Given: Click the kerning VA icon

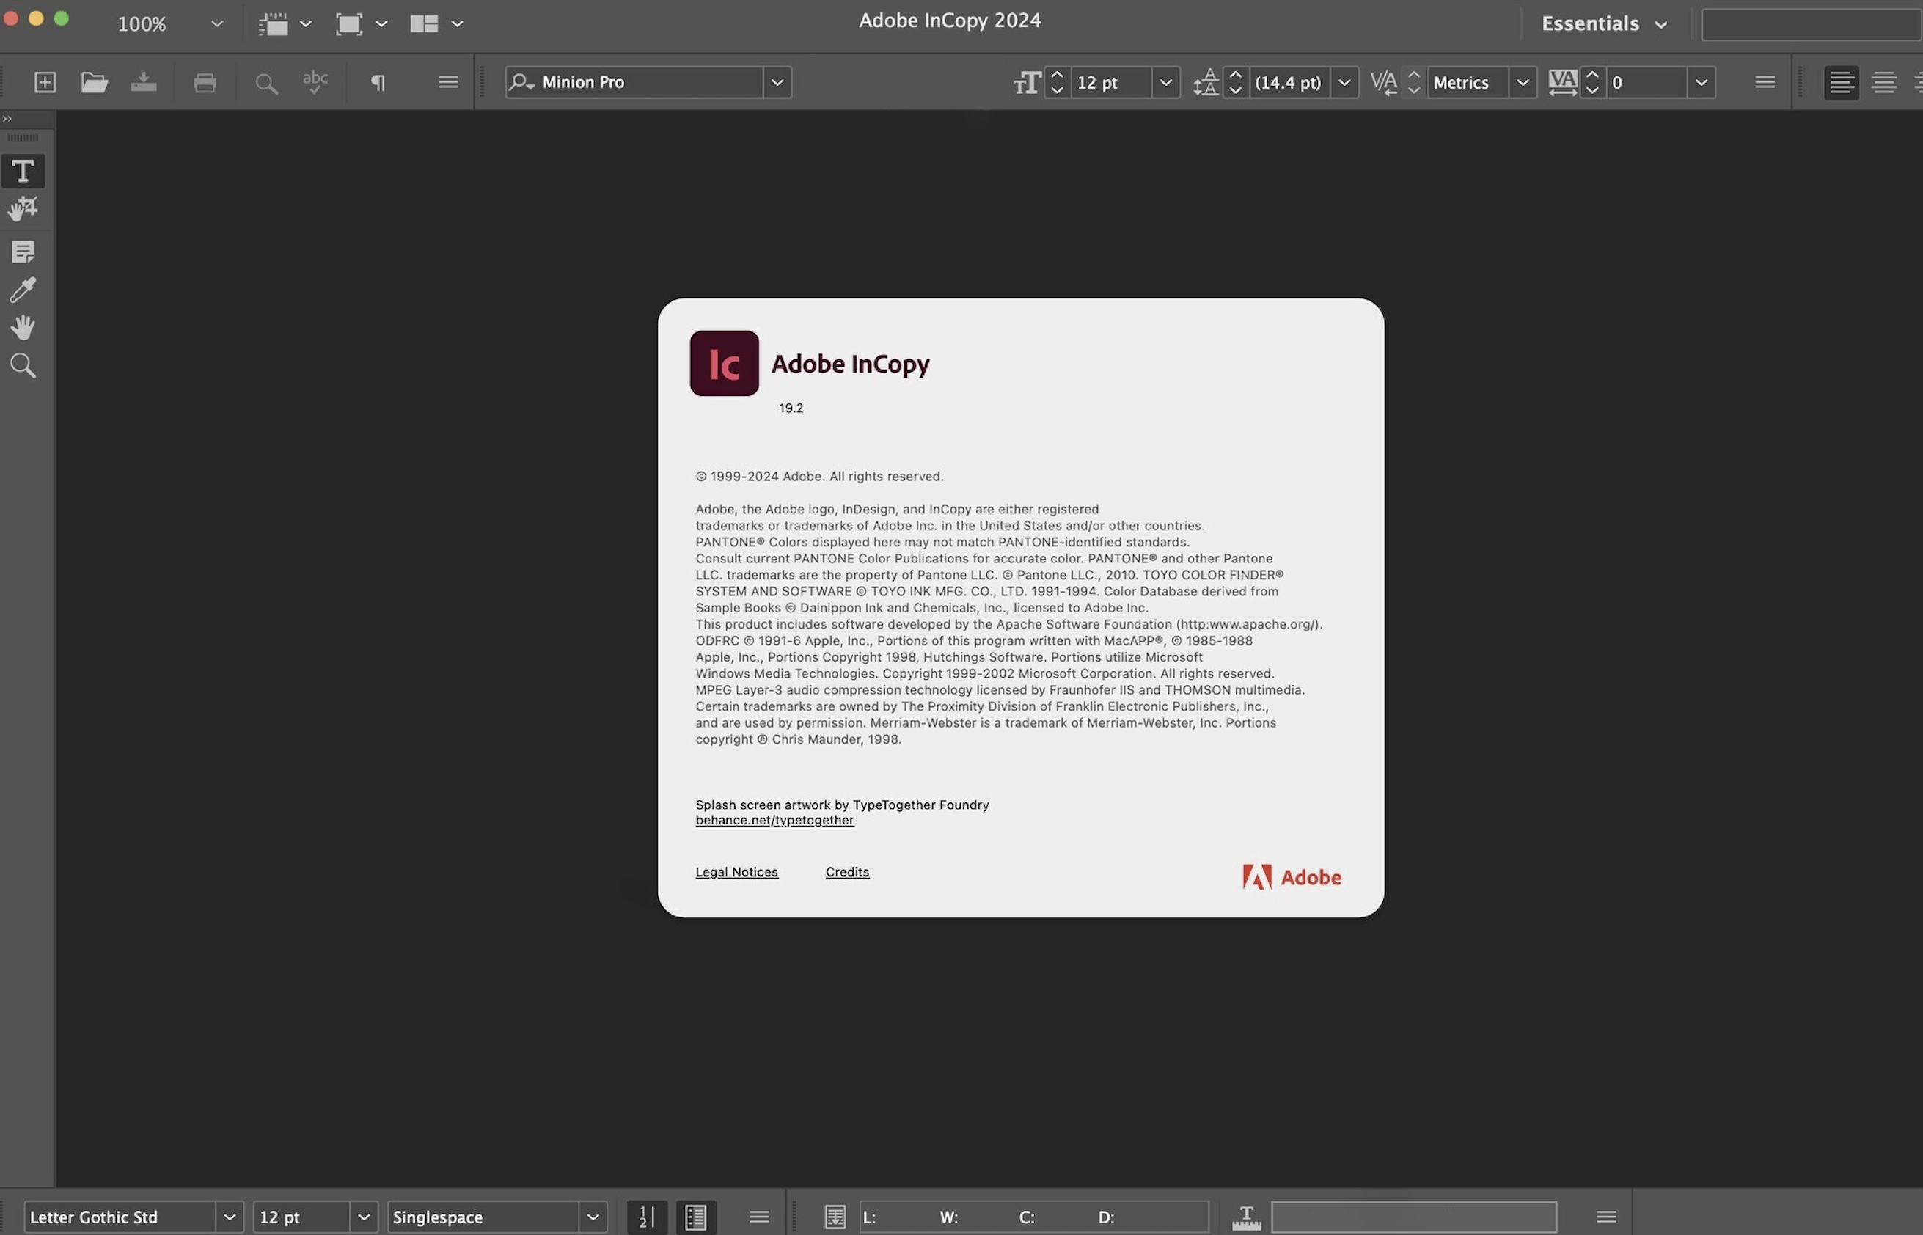Looking at the screenshot, I should 1383,83.
